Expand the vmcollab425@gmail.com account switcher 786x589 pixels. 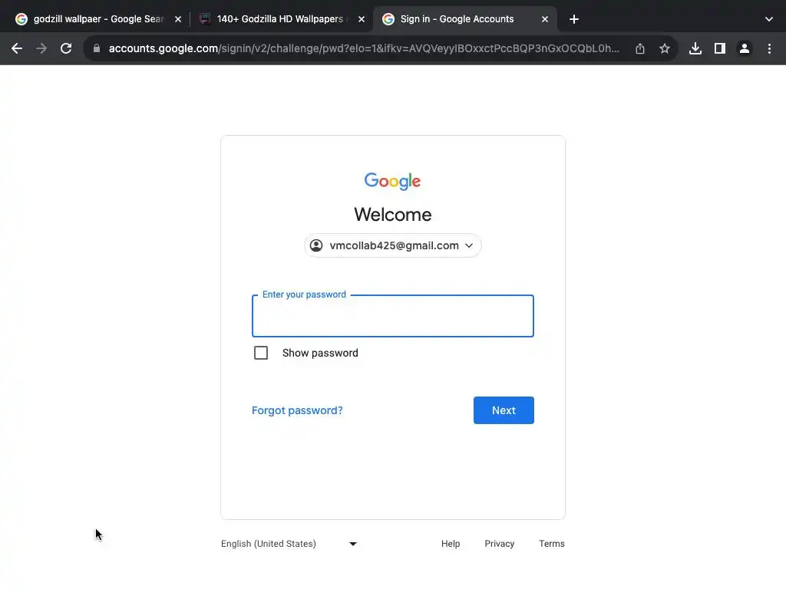pyautogui.click(x=393, y=245)
